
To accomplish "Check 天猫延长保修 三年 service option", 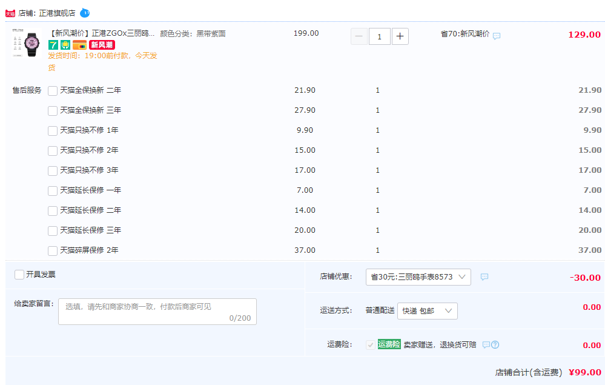I will pyautogui.click(x=53, y=231).
